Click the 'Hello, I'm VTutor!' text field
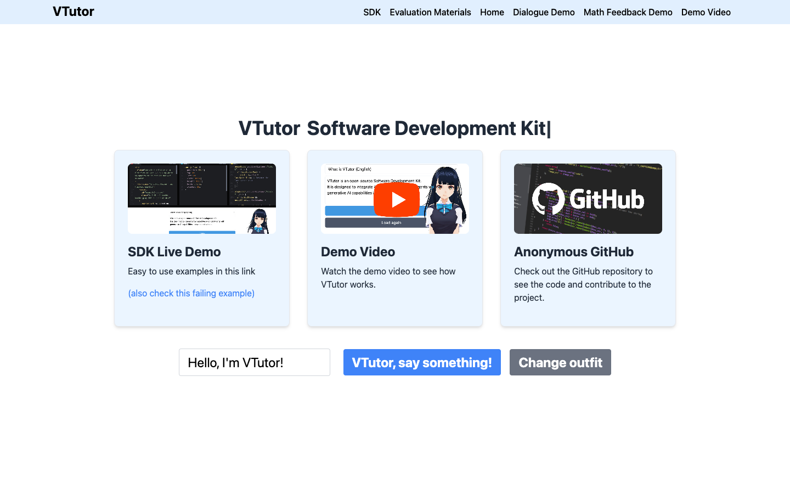This screenshot has height=494, width=790. (x=255, y=362)
